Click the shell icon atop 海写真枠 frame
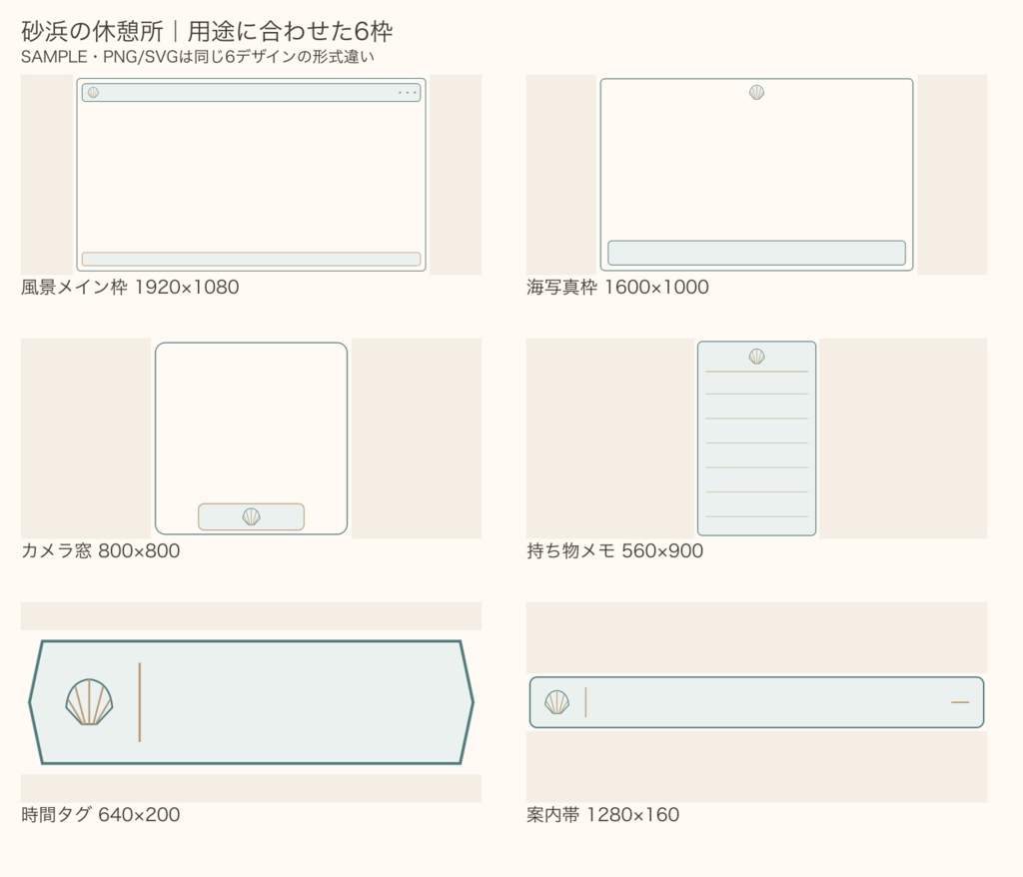 click(757, 92)
